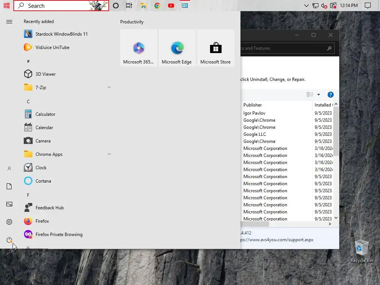Click the view options icon in Programs and Features
380x285 pixels.
tap(310, 95)
